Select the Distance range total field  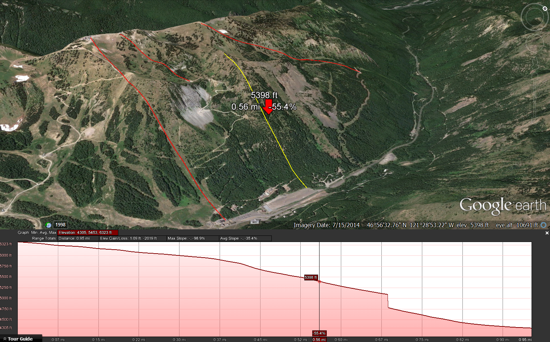[x=78, y=238]
